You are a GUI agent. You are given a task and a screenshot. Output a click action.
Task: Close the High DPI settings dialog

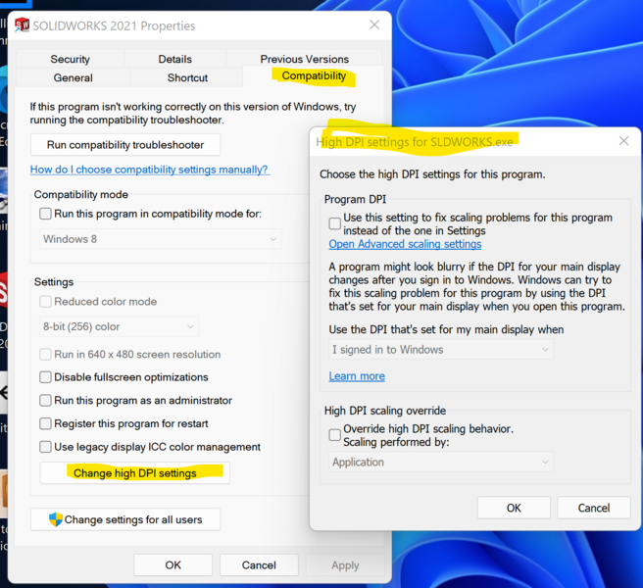click(623, 141)
